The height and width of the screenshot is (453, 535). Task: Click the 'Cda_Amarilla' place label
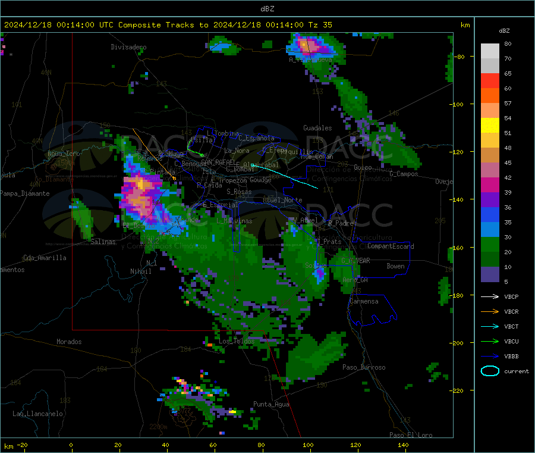pyautogui.click(x=45, y=258)
